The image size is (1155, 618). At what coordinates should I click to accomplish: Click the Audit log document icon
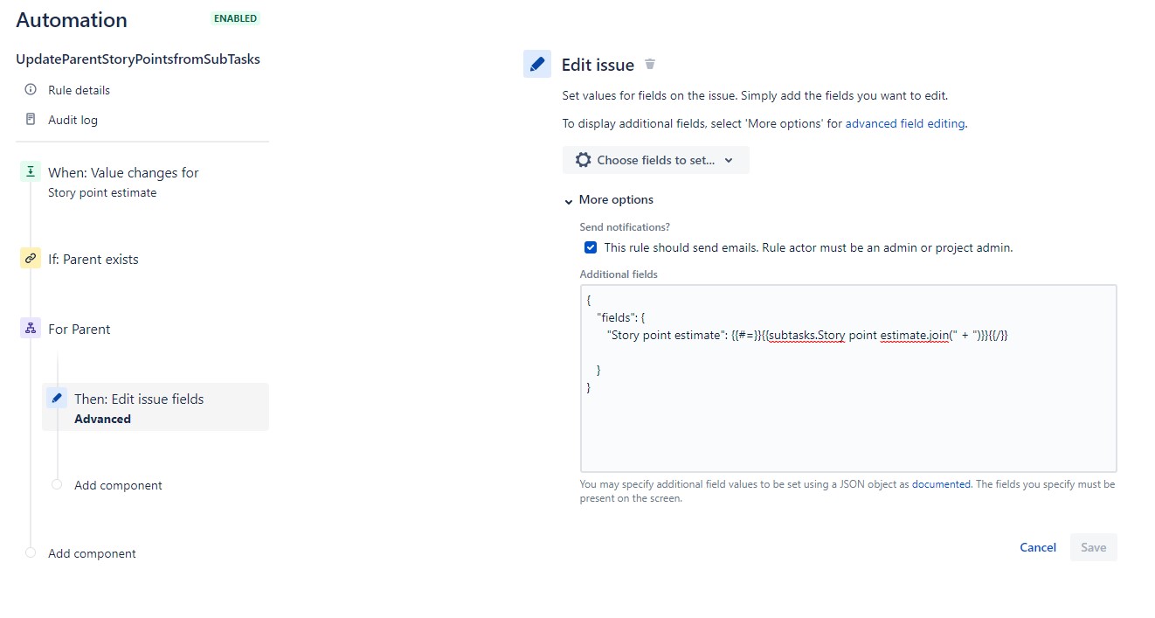[x=31, y=119]
